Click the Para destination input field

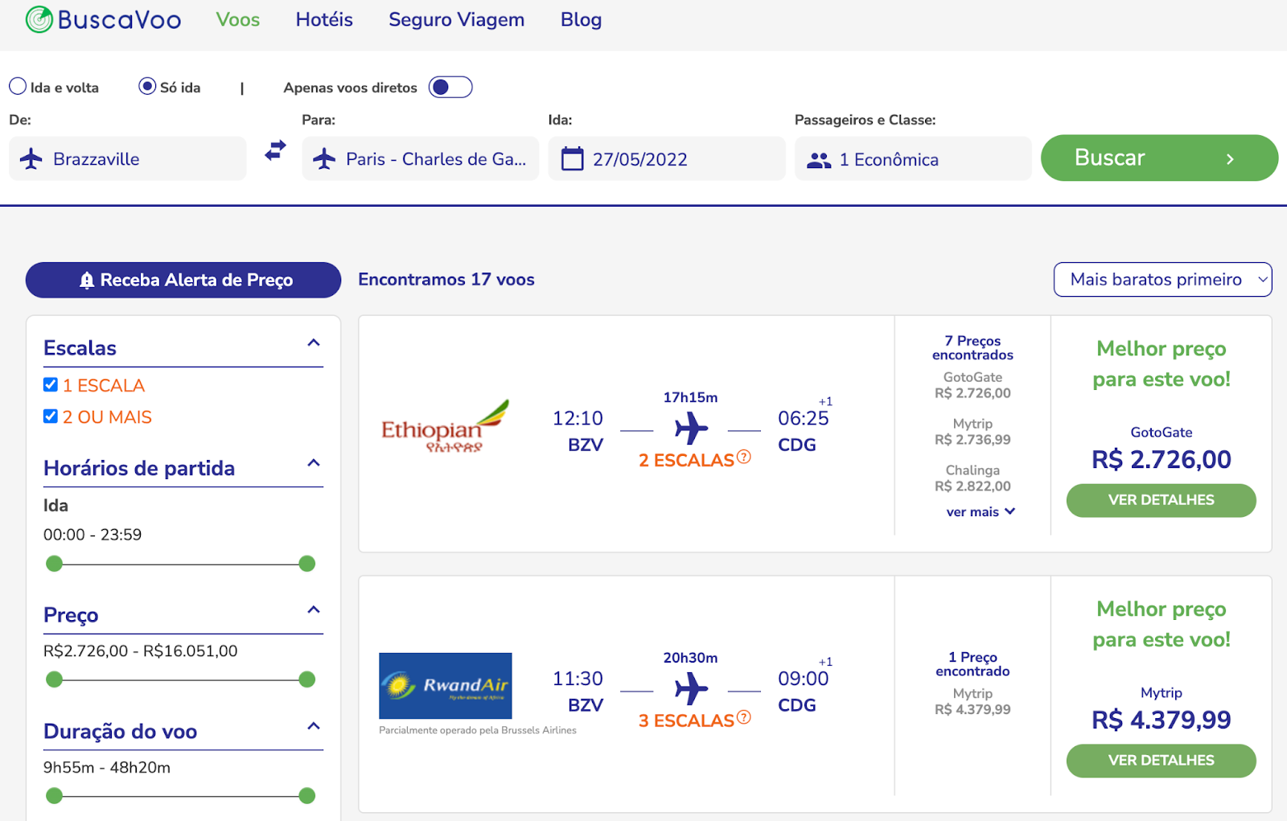[x=426, y=158]
